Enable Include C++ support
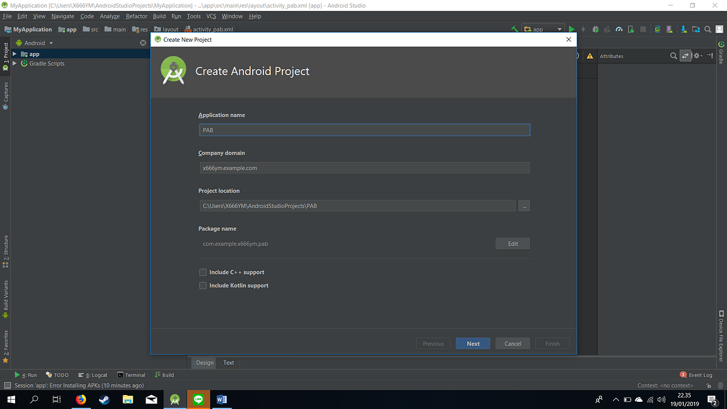Viewport: 727px width, 409px height. (203, 272)
